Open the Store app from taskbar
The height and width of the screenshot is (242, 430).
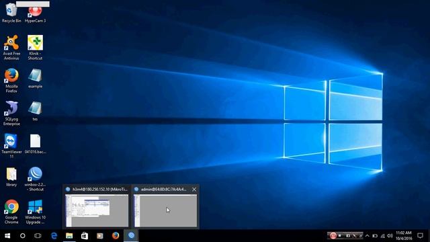(85, 236)
